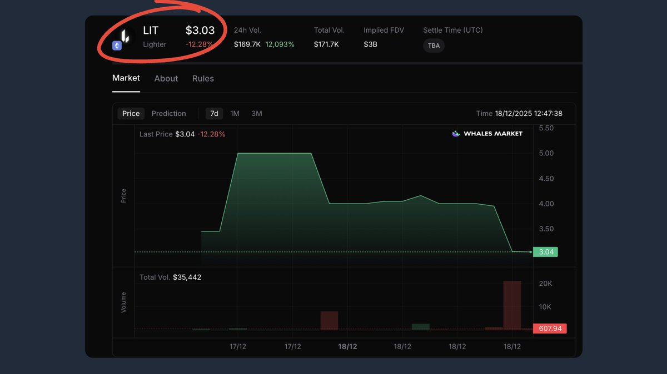
Task: Set chart range to 7d
Action: [x=214, y=113]
